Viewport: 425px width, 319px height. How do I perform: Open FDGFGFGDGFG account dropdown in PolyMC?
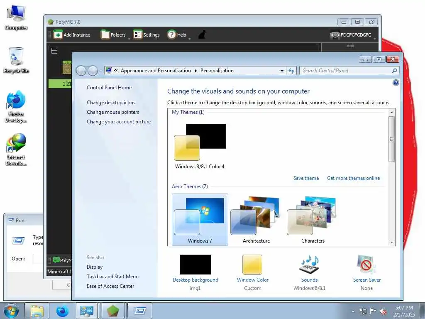353,35
